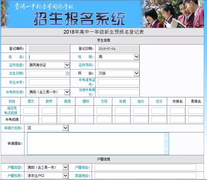Screen dimensions: 207x180
Task: Click the 登记日期 field showing 2018-07-04
Action: 119,49
